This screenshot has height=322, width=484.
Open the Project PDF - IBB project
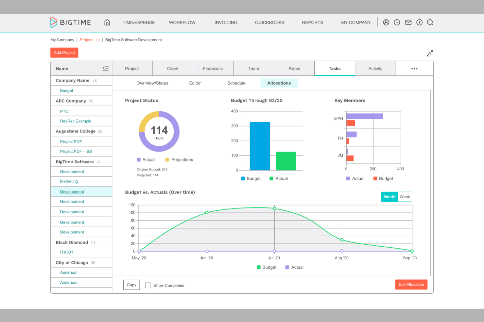click(x=76, y=151)
